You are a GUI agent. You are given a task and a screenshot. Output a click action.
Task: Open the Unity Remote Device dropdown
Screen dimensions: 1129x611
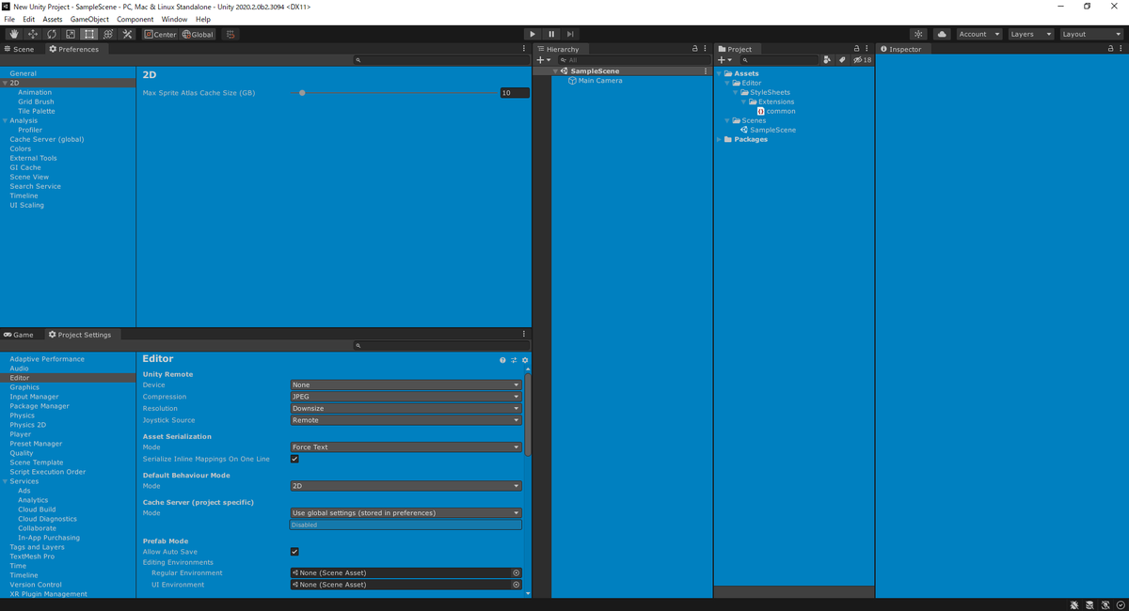405,385
